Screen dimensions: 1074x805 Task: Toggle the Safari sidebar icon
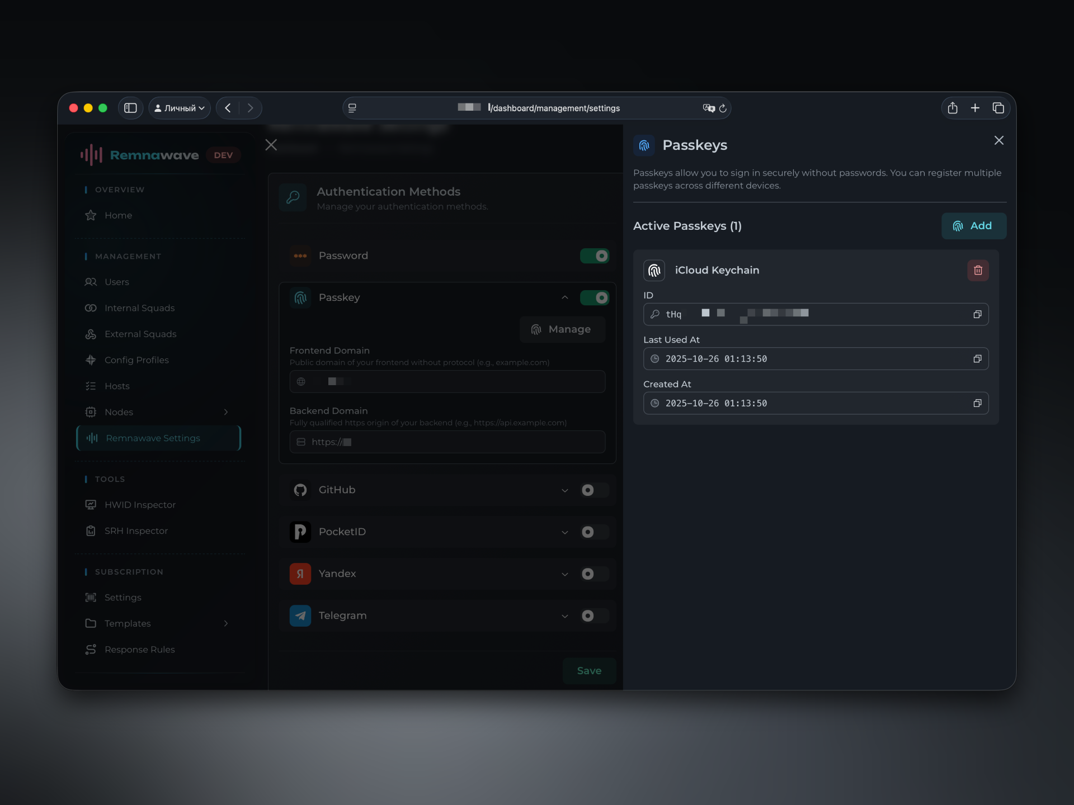130,108
